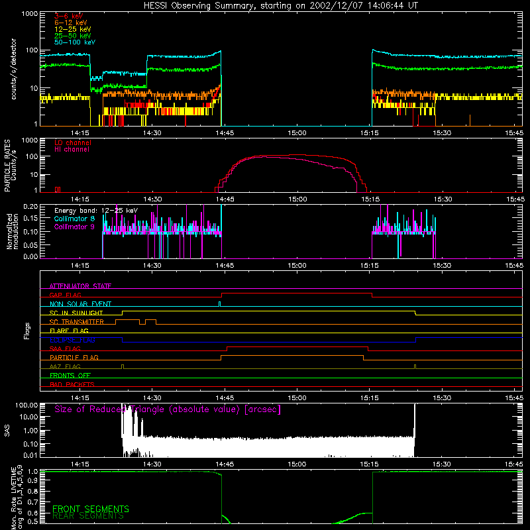Select the 25-50 keV legend entry
530x530 pixels.
click(73, 36)
